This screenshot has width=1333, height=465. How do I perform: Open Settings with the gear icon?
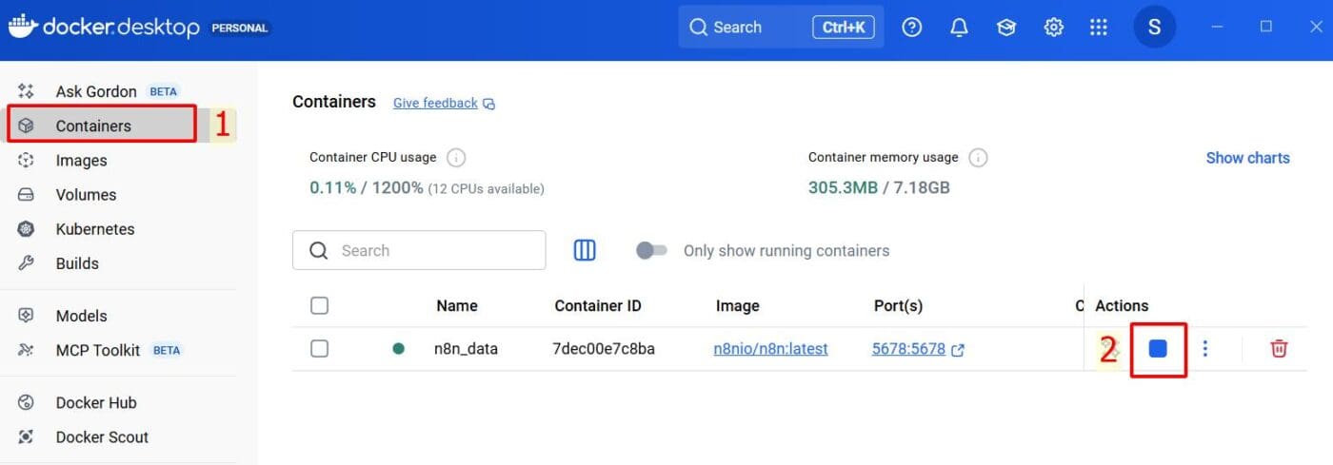pyautogui.click(x=1053, y=28)
